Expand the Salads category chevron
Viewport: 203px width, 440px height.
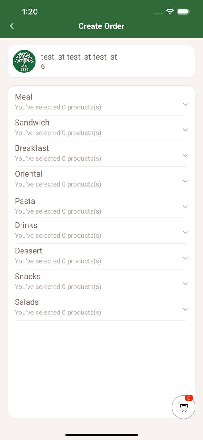pyautogui.click(x=185, y=309)
